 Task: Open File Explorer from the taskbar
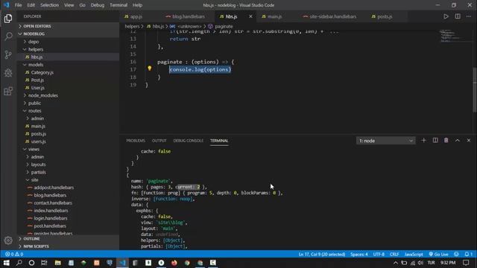tap(58, 263)
